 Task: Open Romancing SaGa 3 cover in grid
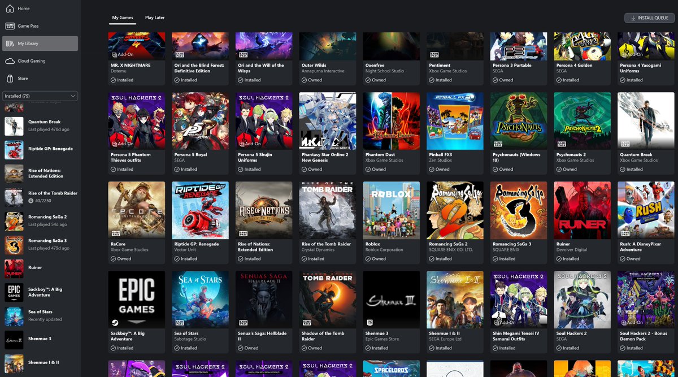pyautogui.click(x=519, y=210)
